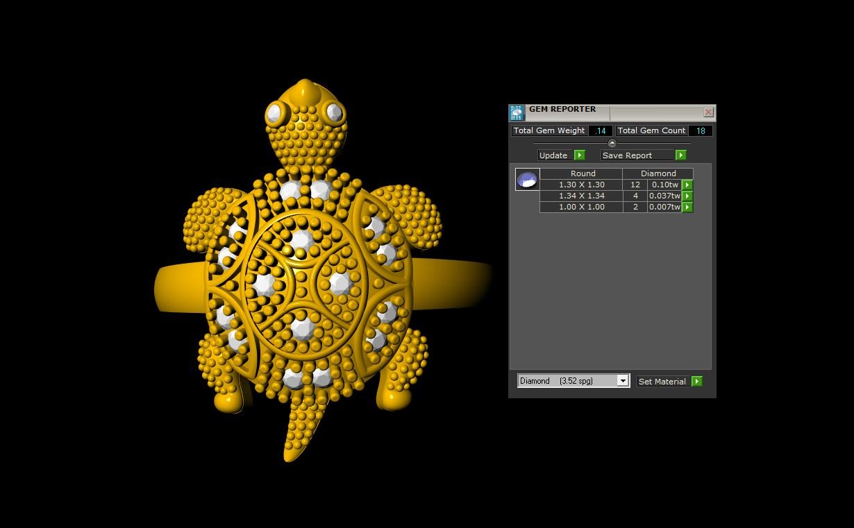
Task: Select the round gem thumbnail in the report
Action: point(527,180)
